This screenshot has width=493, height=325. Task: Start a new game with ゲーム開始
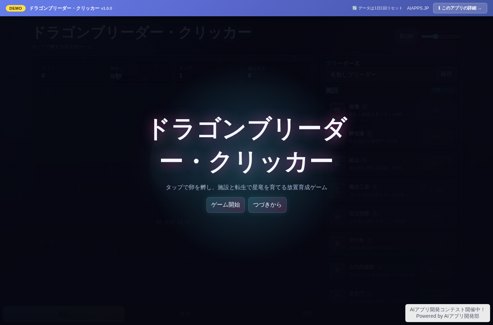click(x=226, y=205)
